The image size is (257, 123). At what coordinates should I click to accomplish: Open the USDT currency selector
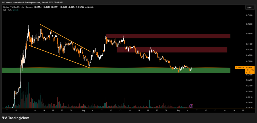coord(249,8)
